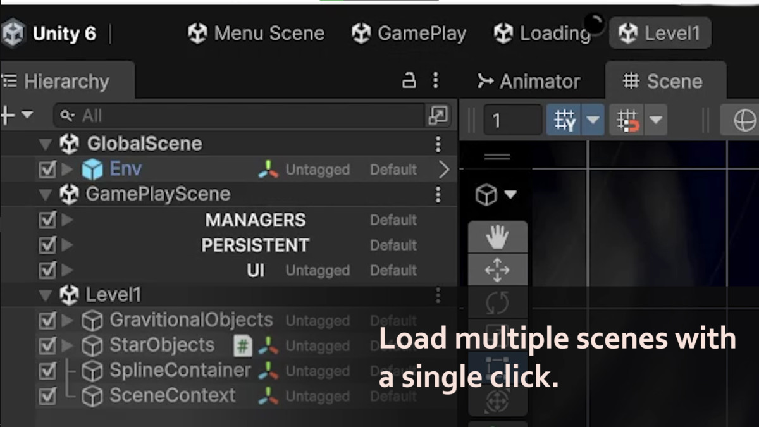Switch to the Animator tab
The height and width of the screenshot is (427, 759).
[529, 81]
